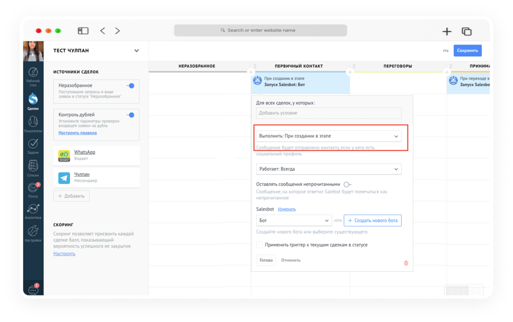Open Списки section in sidebar
The width and height of the screenshot is (513, 322).
[x=33, y=168]
